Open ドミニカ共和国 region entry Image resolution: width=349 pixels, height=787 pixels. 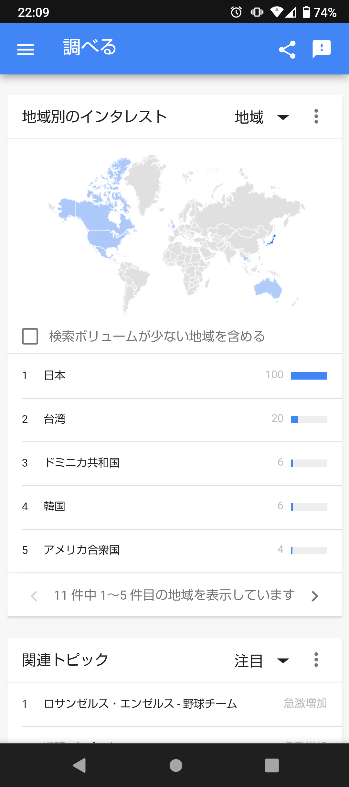click(x=174, y=463)
